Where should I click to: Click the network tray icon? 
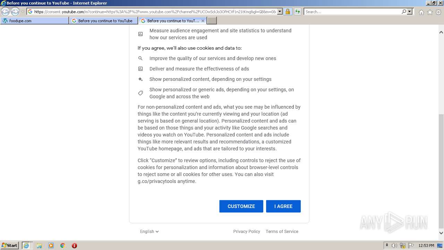(403, 245)
